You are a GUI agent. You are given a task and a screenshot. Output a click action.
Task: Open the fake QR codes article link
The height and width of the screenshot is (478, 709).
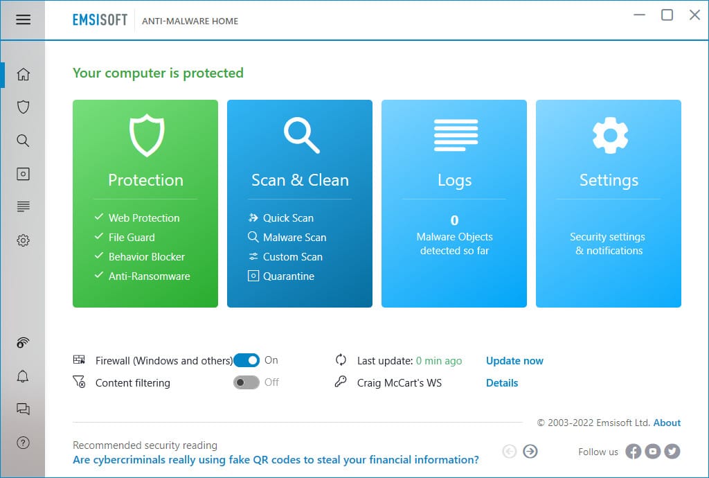276,460
